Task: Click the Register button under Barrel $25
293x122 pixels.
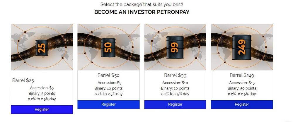Action: point(42,109)
